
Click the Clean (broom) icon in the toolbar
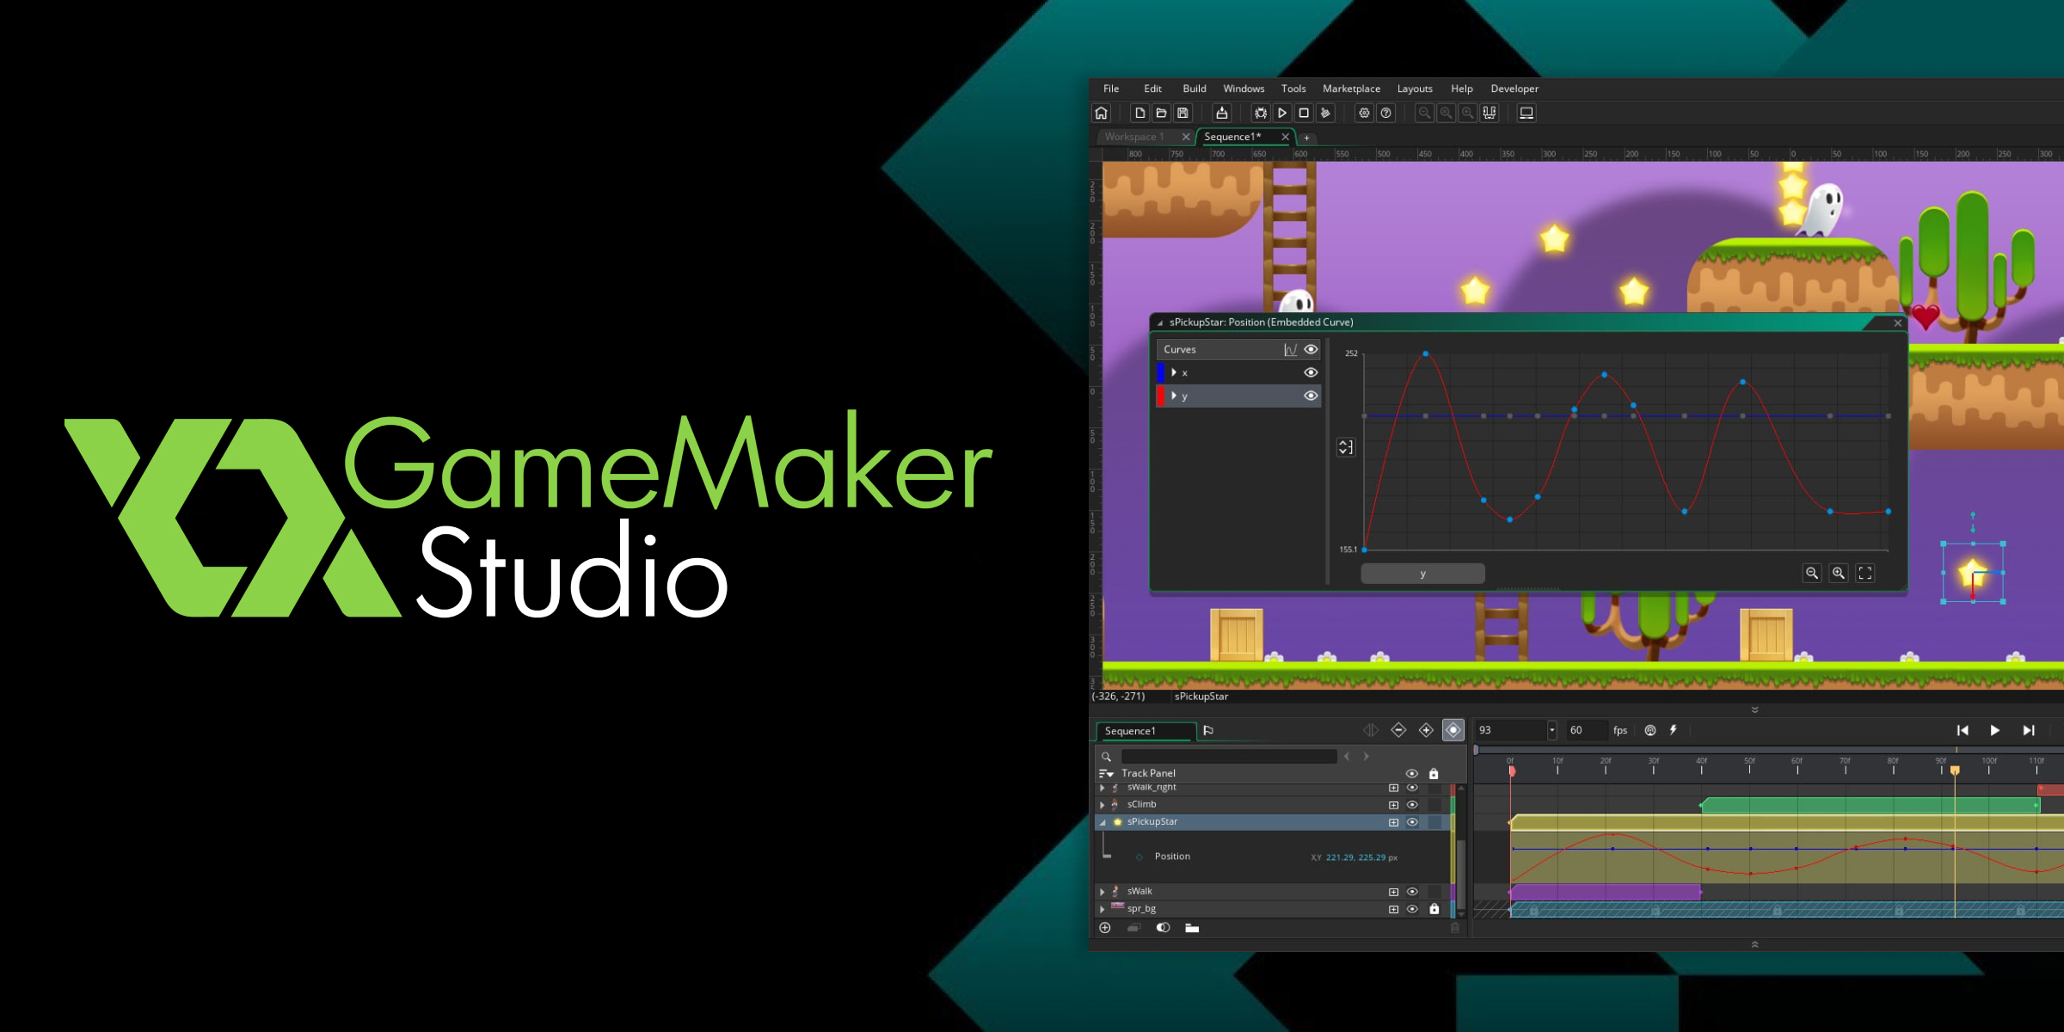[x=1325, y=112]
